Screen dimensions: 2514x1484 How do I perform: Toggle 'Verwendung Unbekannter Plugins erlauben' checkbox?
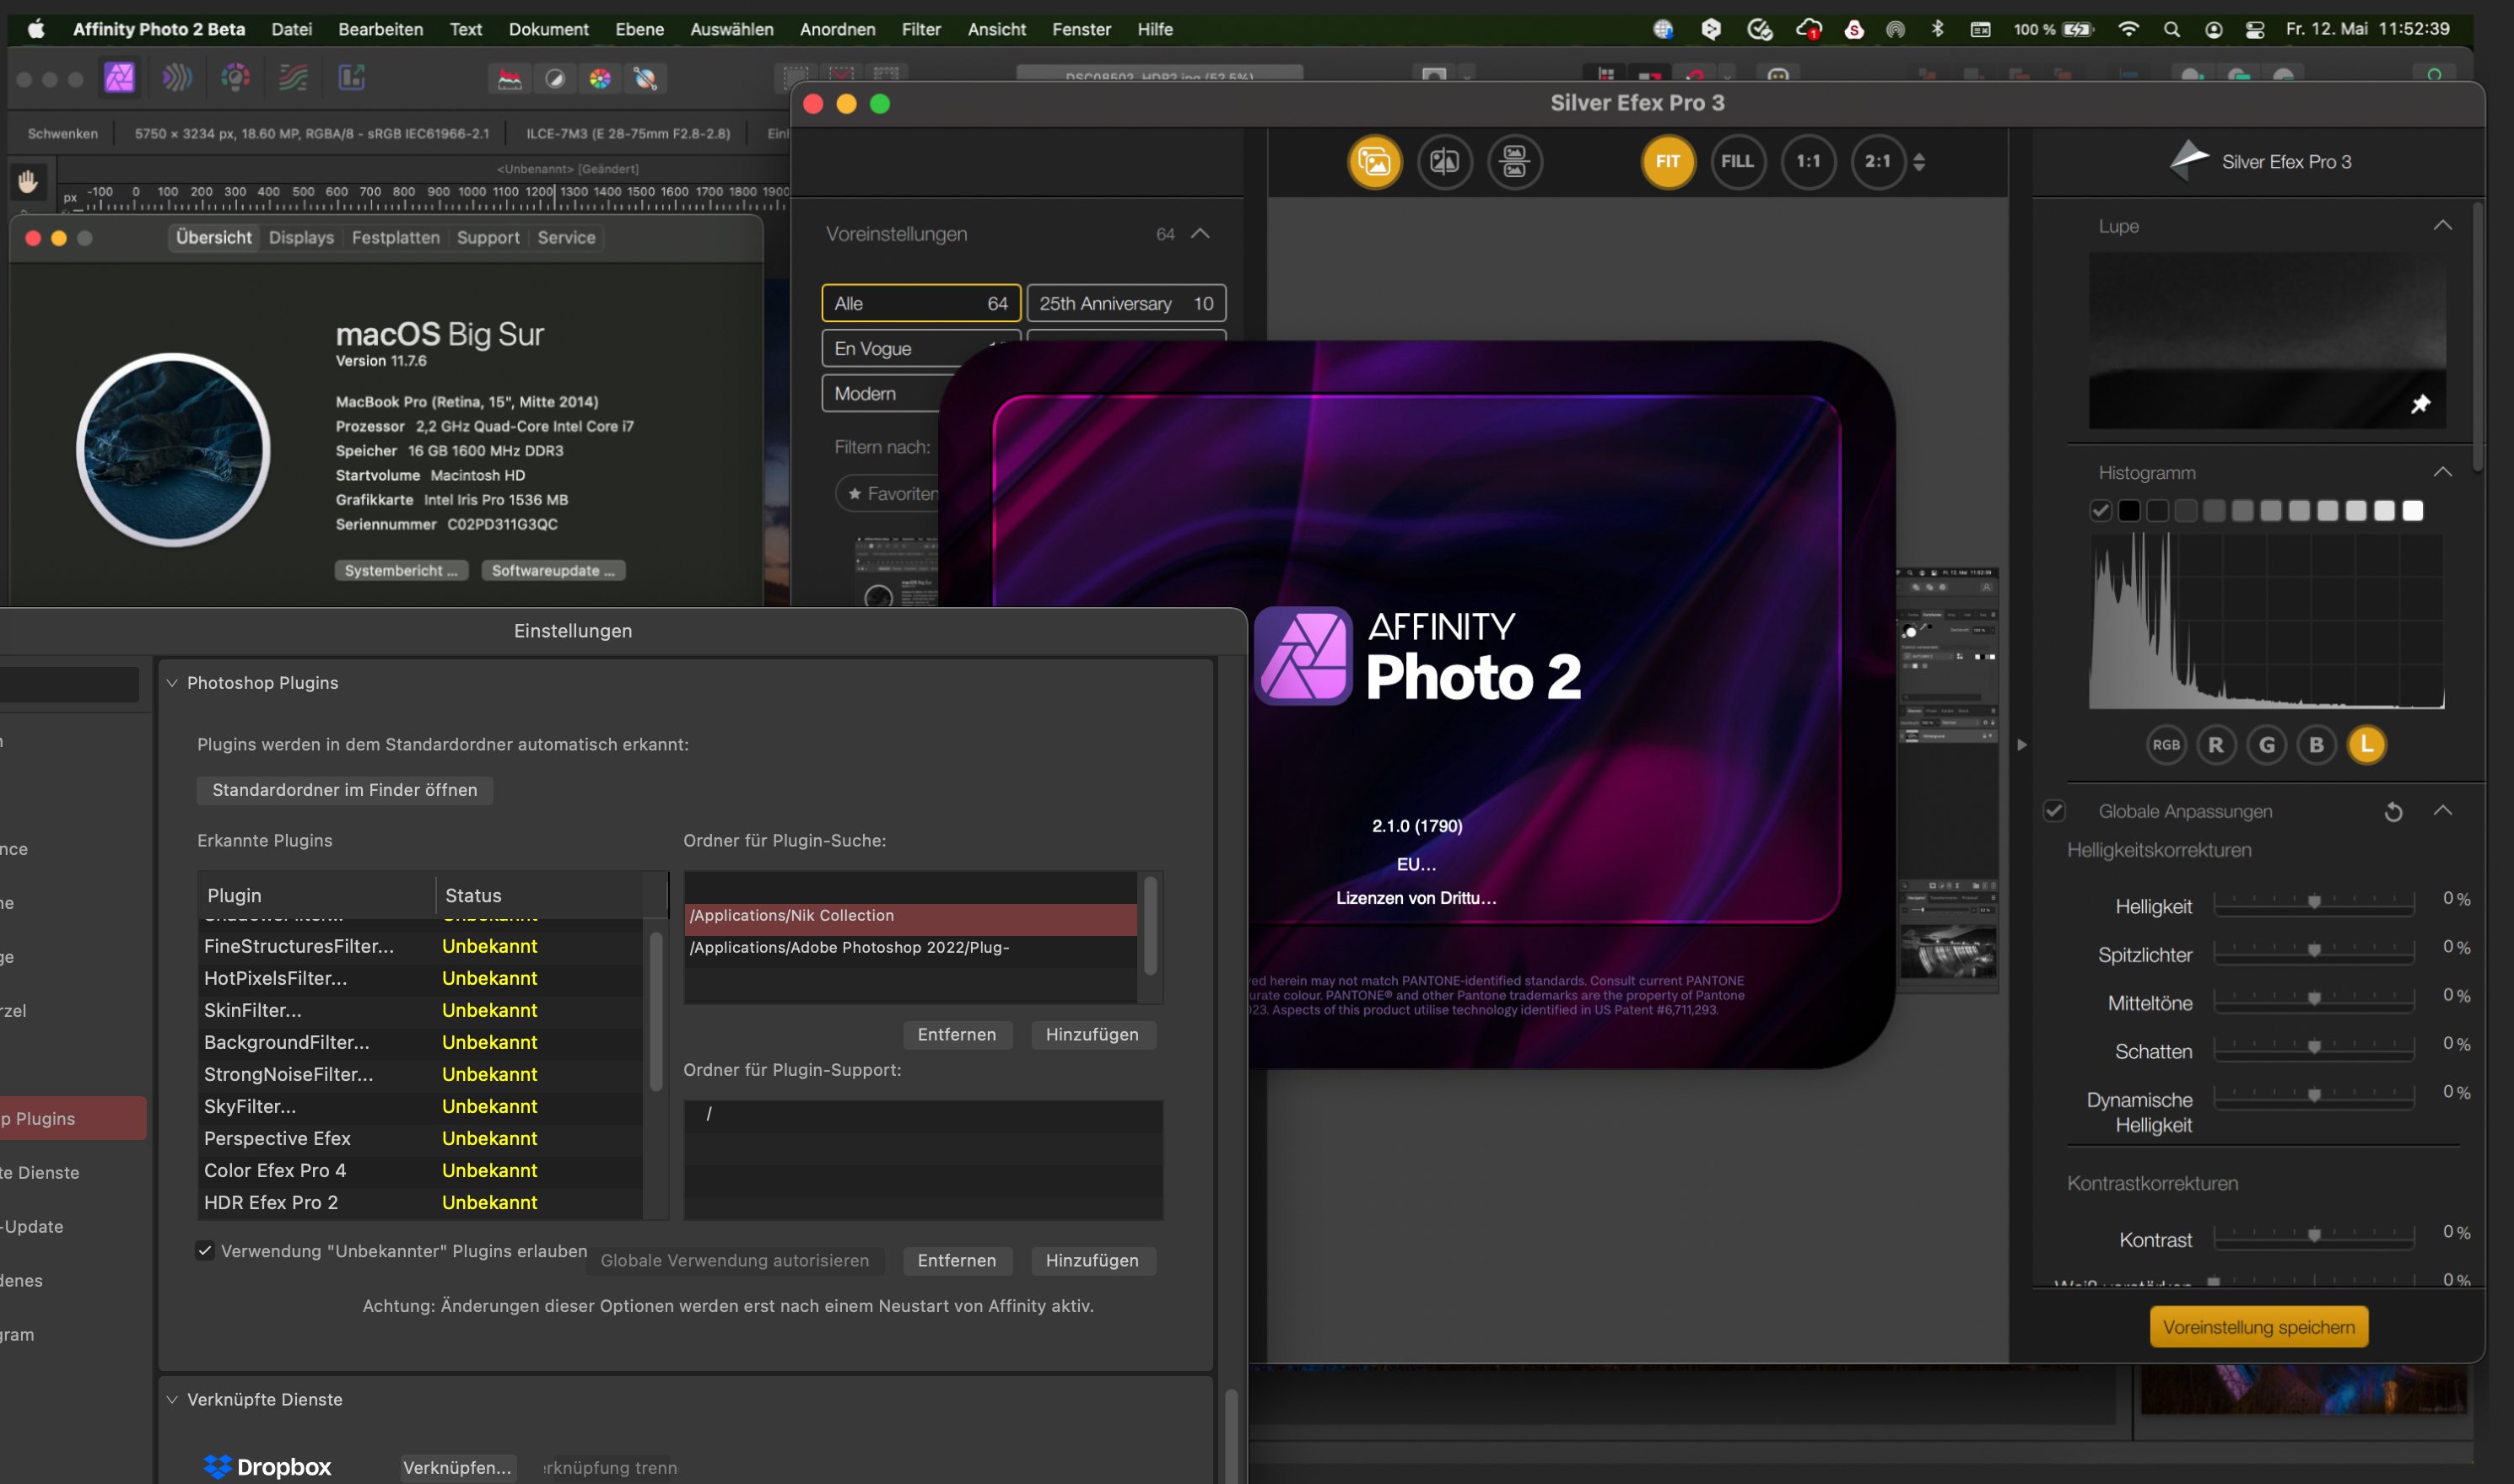[205, 1250]
